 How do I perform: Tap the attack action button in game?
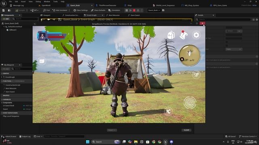pos(190,103)
